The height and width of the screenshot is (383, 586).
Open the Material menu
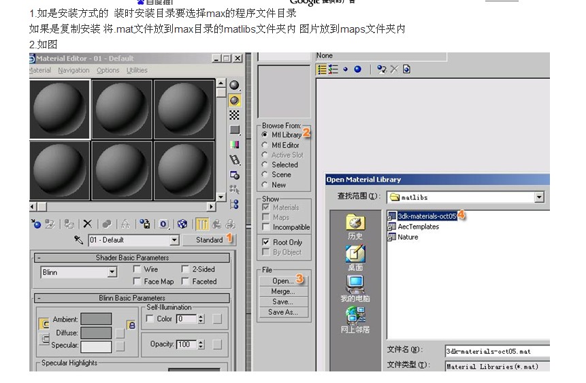40,70
